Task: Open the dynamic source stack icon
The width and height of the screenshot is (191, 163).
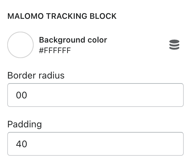Action: 174,45
